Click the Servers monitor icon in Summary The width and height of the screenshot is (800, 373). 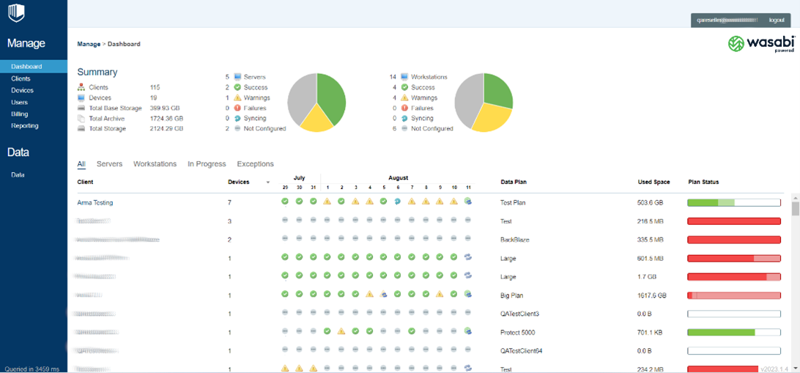tap(237, 77)
